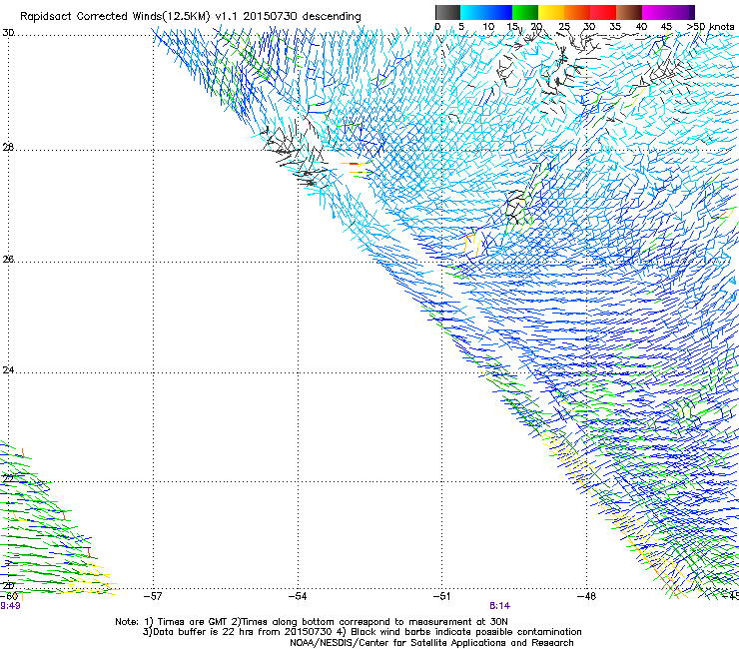Click the Rapidscat Corrected Winds title text
This screenshot has width=739, height=649.
tap(191, 17)
